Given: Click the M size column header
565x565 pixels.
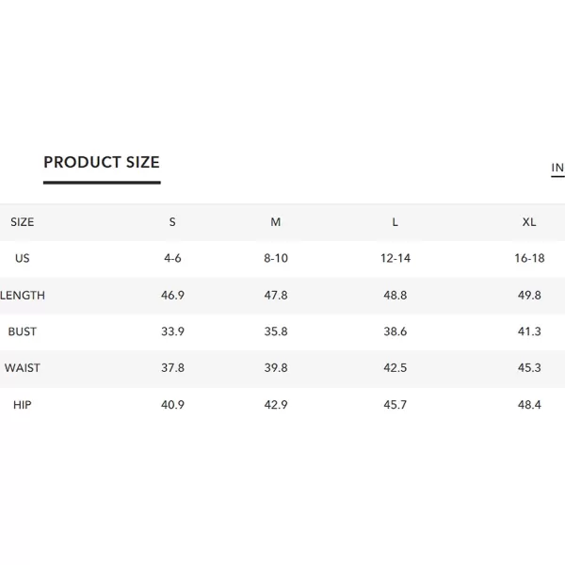Looking at the screenshot, I should click(276, 222).
